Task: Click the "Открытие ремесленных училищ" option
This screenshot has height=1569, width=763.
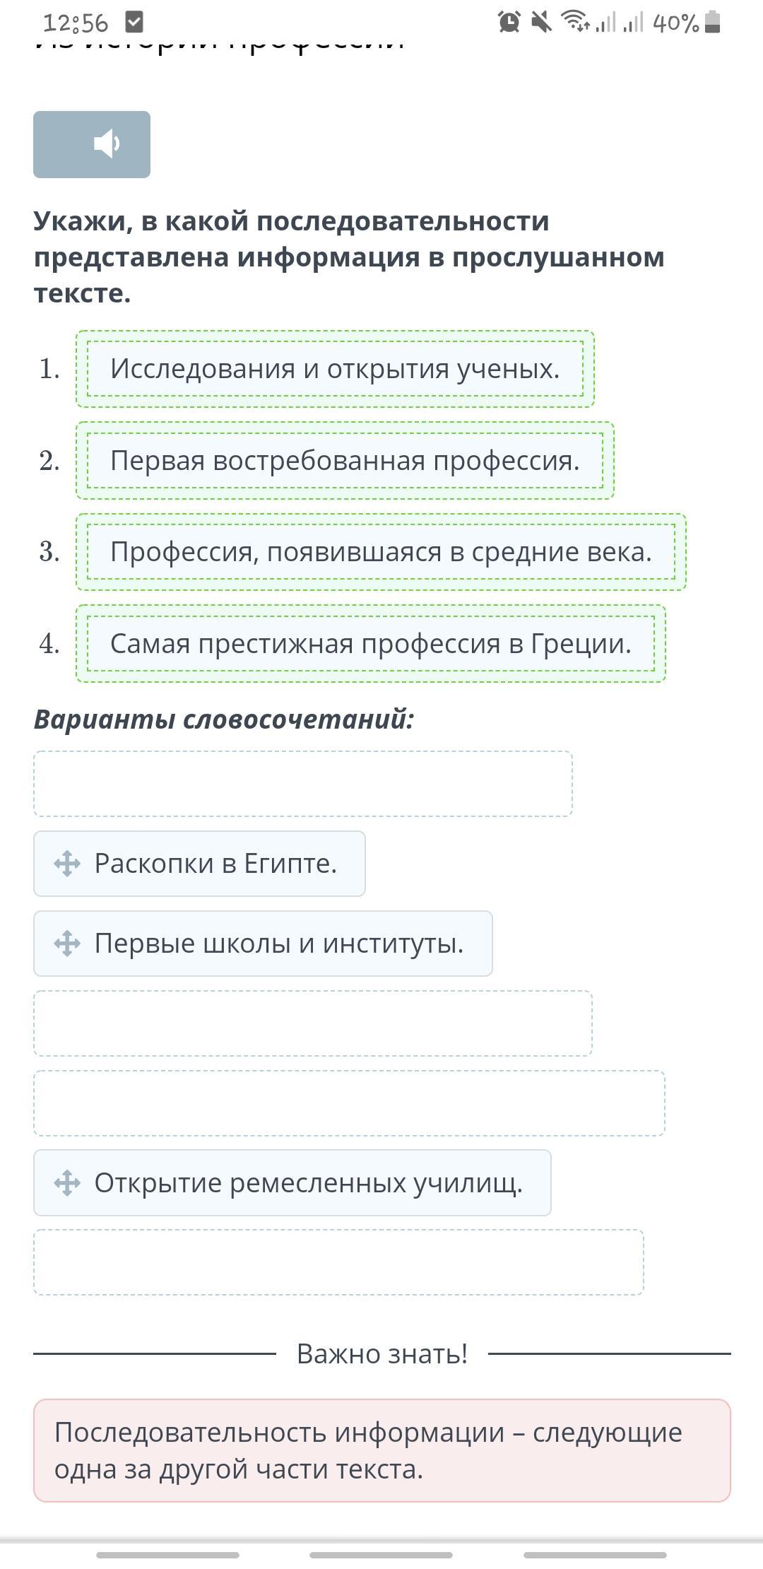Action: (x=309, y=1183)
